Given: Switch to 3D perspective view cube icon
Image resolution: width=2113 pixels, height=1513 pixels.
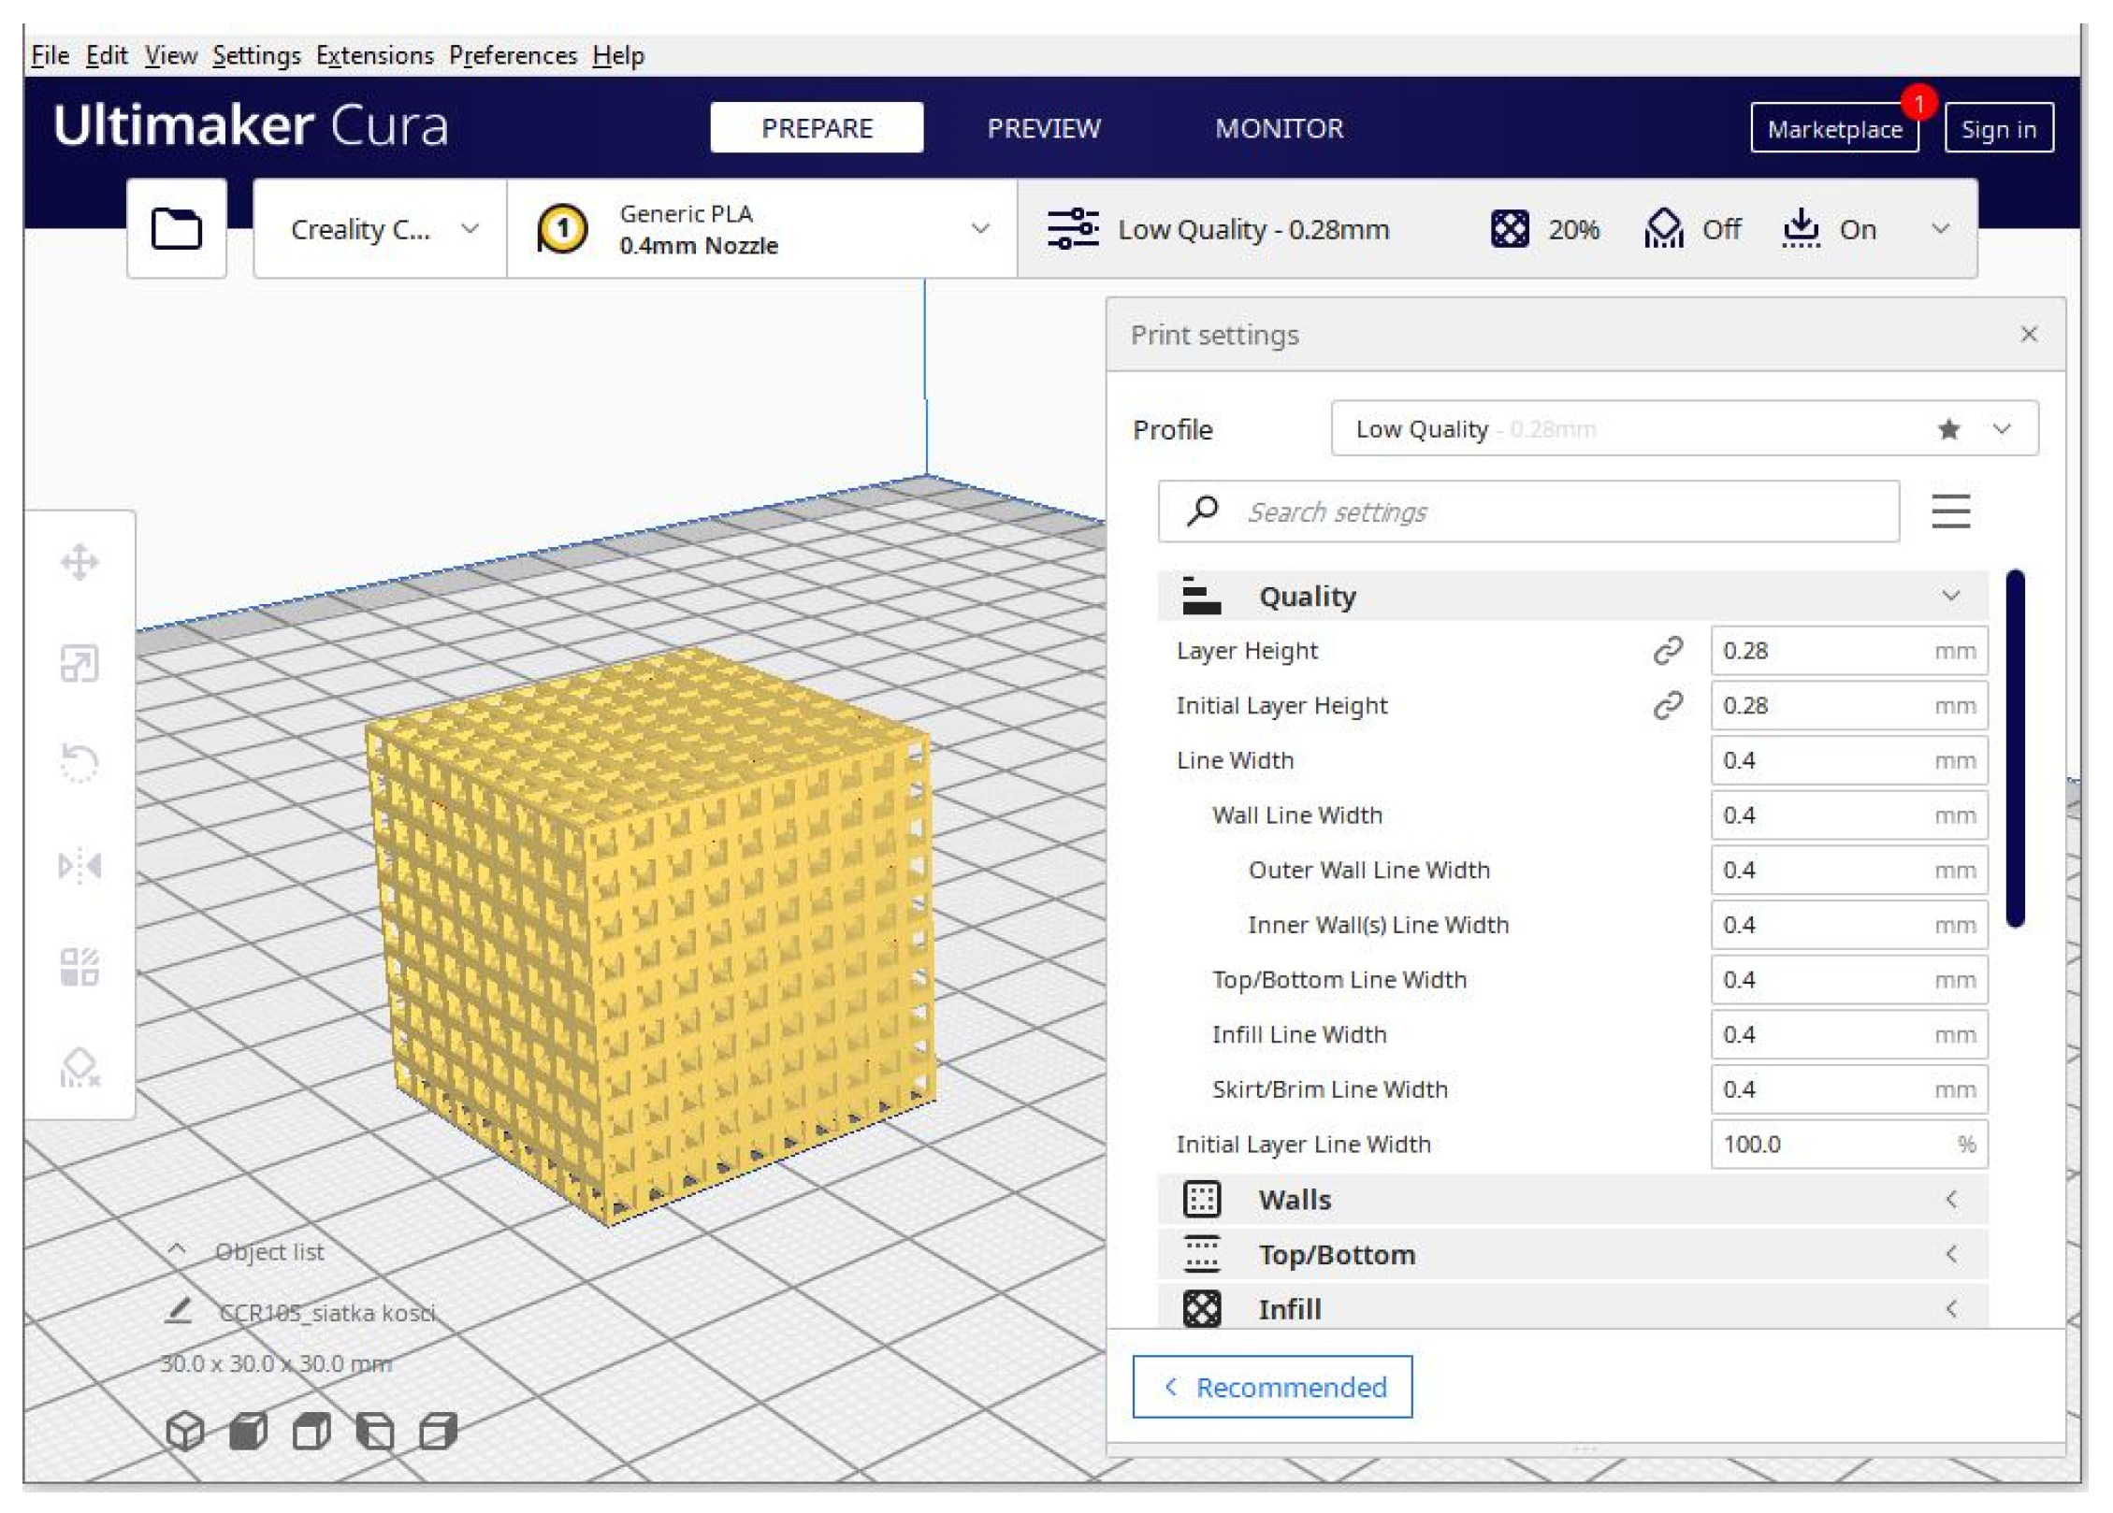Looking at the screenshot, I should [185, 1430].
